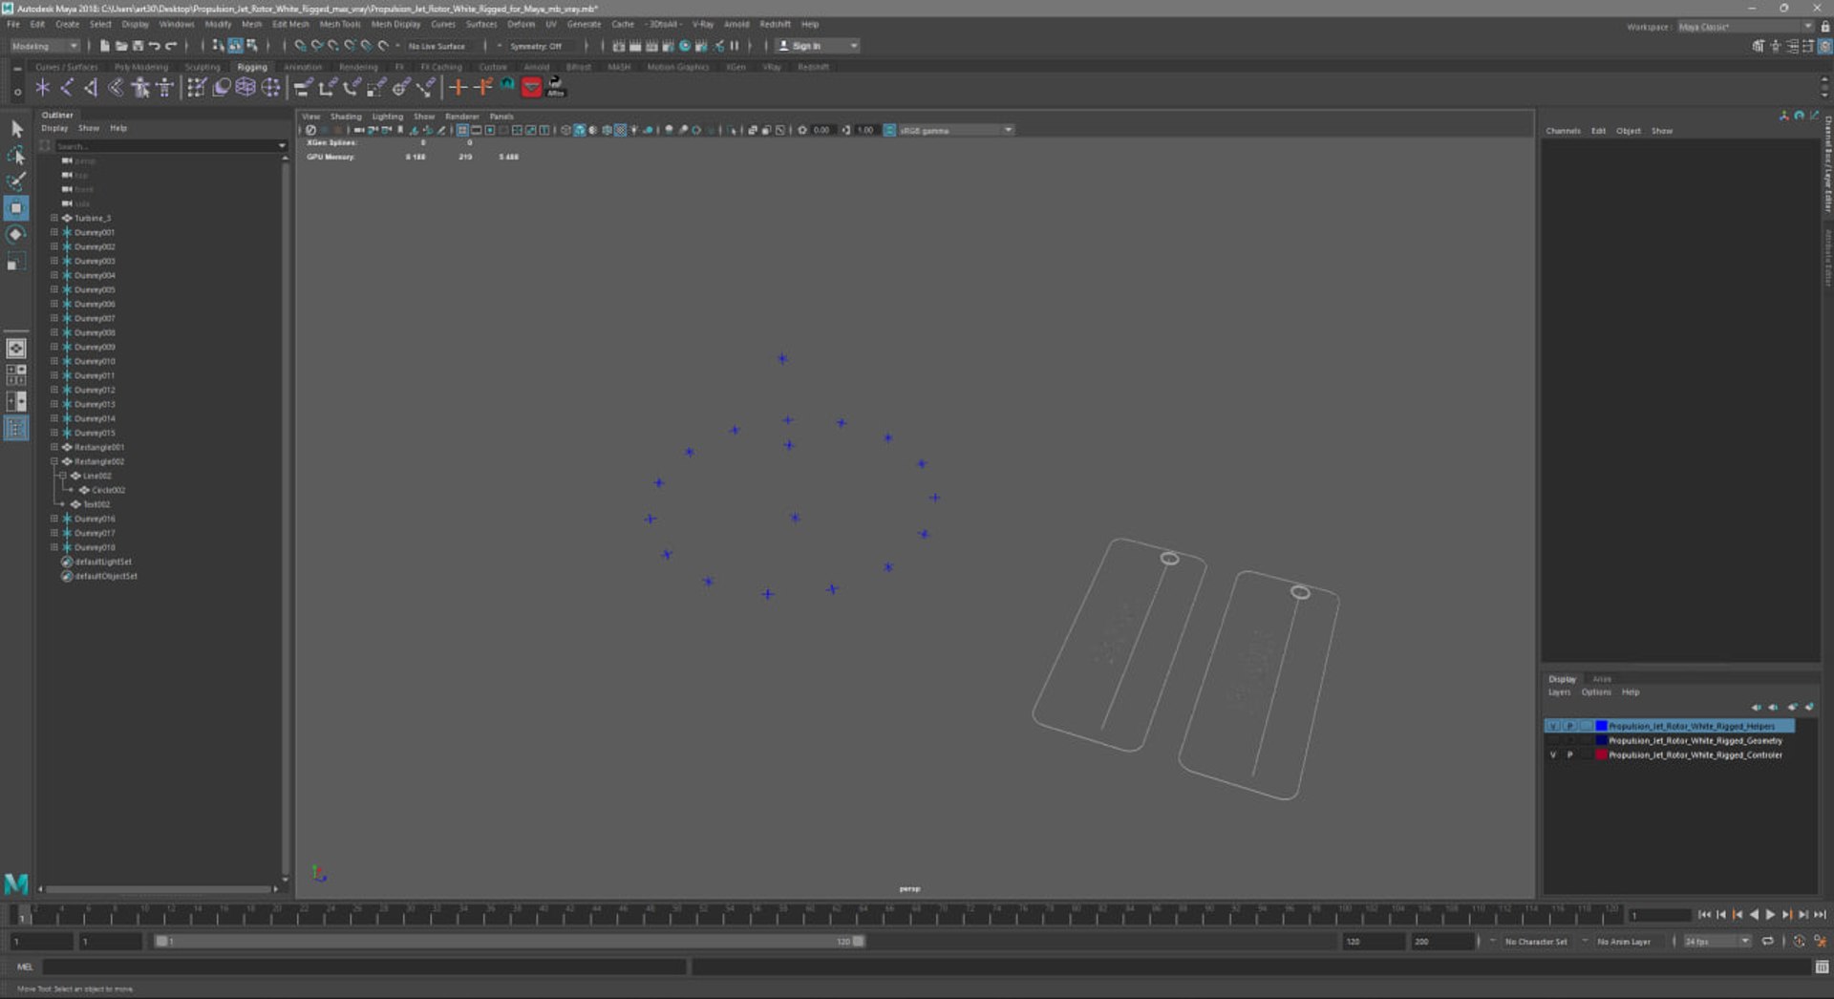Click the red shelf icon on Rigging shelf

pos(532,88)
